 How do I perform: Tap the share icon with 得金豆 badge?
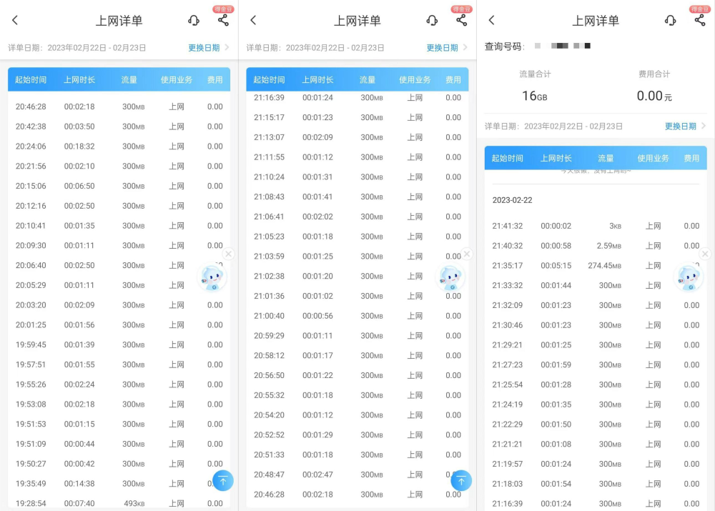222,21
